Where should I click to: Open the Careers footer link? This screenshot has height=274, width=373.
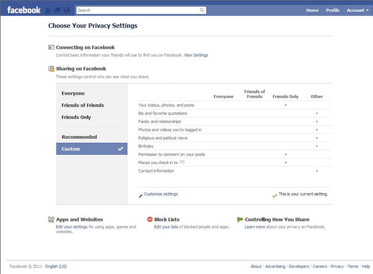320,266
